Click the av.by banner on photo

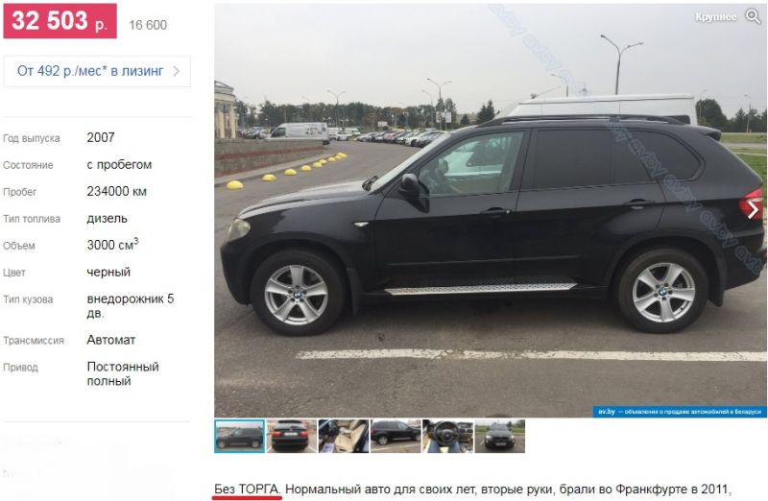tap(680, 412)
